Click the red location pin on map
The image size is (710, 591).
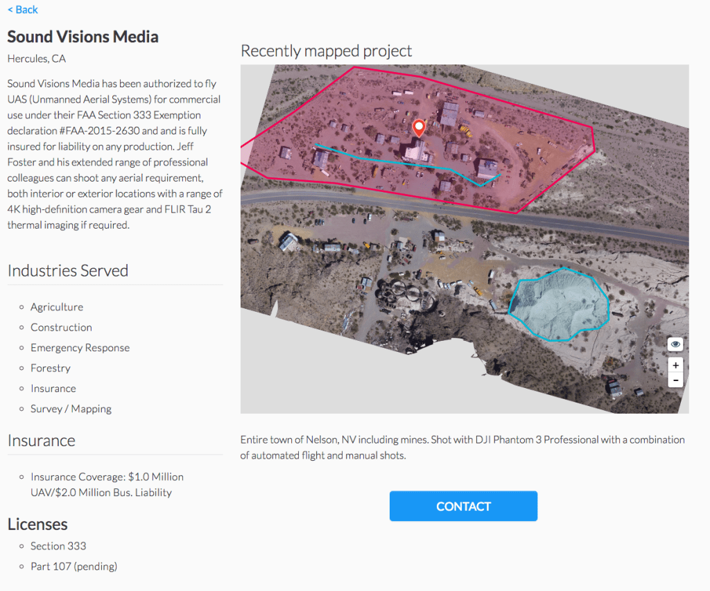pos(418,128)
